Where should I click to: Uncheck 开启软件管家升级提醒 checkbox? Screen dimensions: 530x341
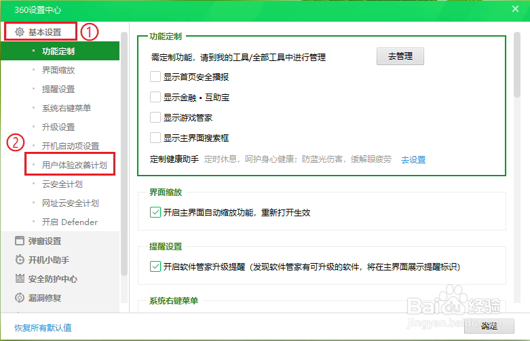click(x=155, y=266)
